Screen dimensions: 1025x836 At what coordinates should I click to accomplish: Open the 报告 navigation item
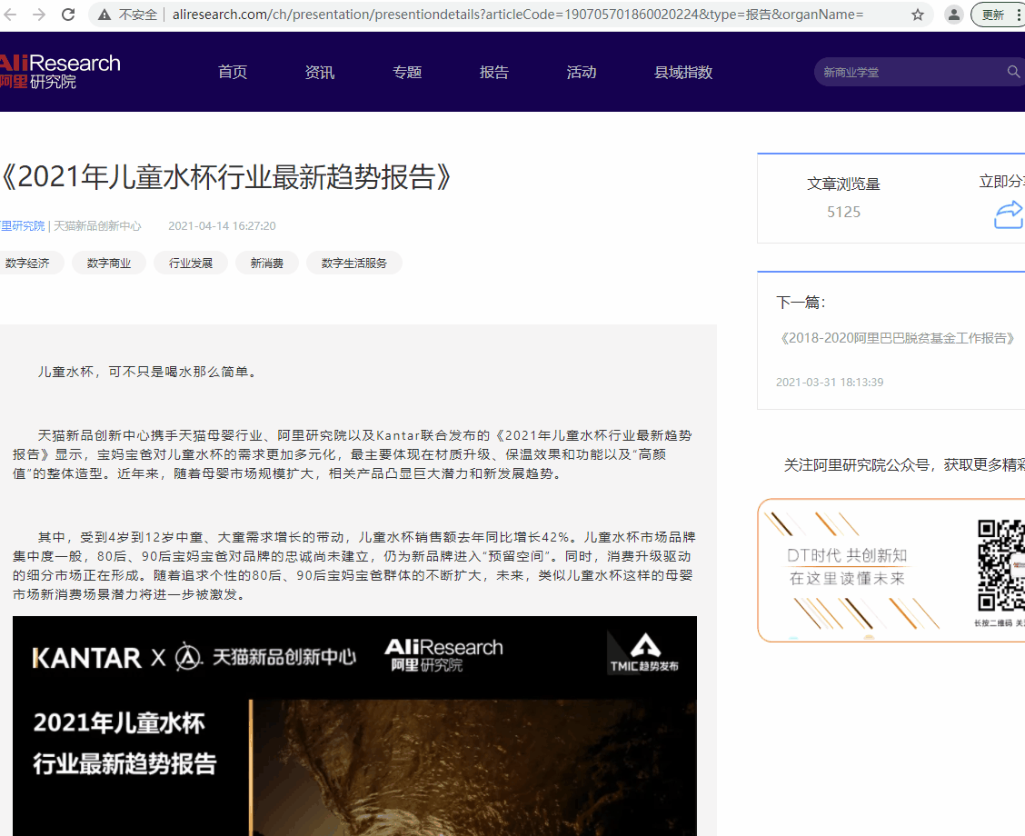tap(494, 72)
